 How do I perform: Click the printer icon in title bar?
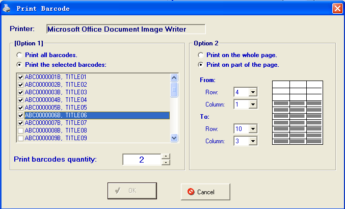point(7,8)
